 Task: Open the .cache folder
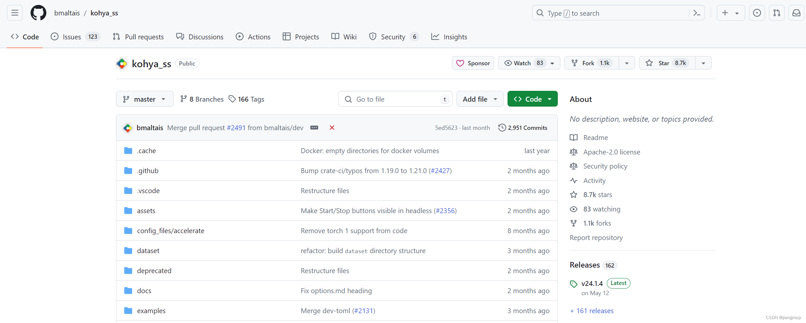tap(146, 151)
